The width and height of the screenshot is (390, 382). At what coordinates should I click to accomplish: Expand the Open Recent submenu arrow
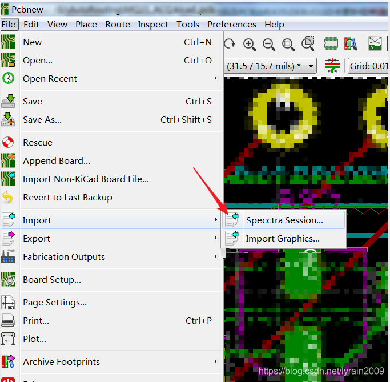pyautogui.click(x=216, y=78)
